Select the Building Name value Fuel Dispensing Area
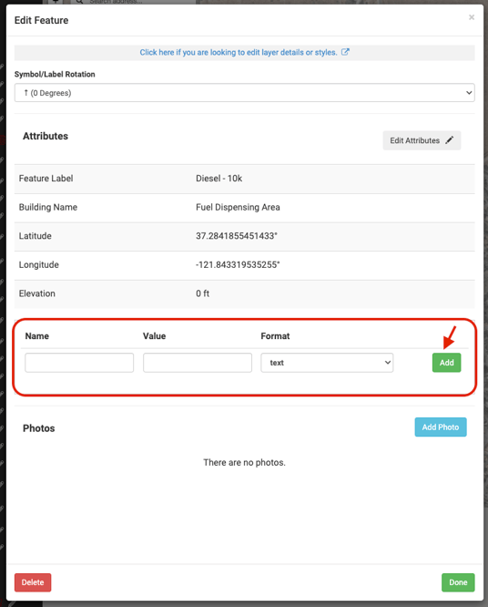This screenshot has height=607, width=488. (x=238, y=207)
